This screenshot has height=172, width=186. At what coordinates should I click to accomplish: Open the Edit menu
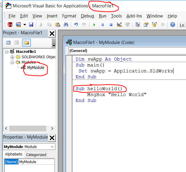pos(24,16)
